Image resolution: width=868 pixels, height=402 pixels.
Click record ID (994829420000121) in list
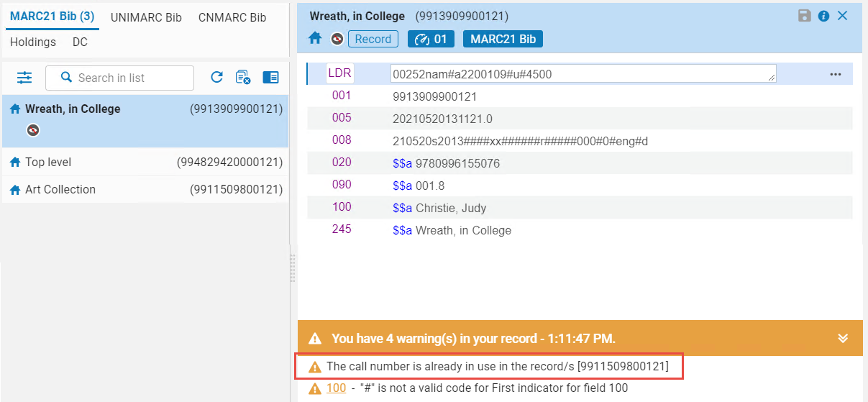pos(229,163)
